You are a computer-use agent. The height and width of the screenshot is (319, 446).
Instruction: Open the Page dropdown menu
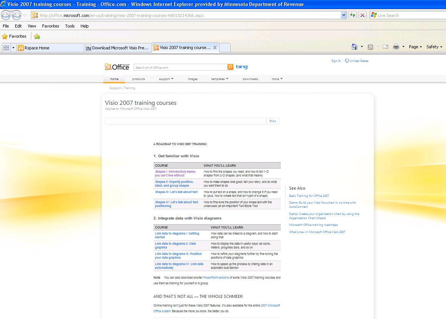415,47
